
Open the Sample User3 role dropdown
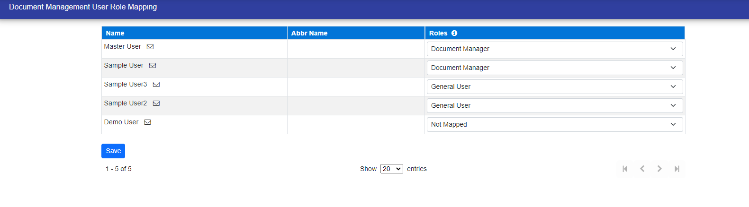pos(554,86)
